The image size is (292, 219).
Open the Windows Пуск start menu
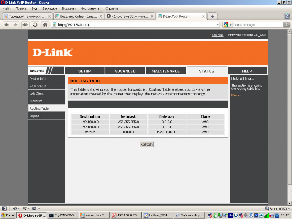coord(8,215)
